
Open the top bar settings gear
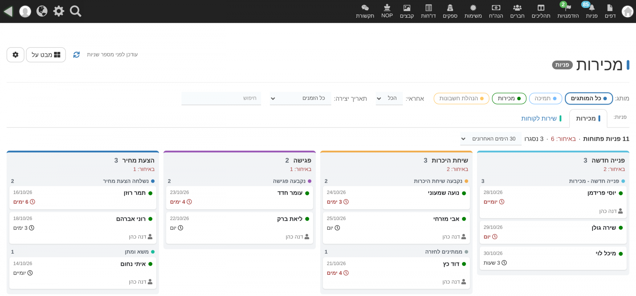tap(59, 11)
